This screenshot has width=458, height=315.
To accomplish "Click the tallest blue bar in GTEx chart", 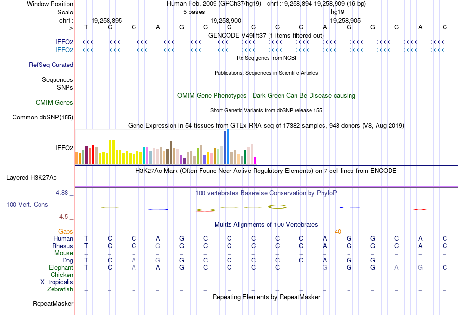I will (229, 147).
